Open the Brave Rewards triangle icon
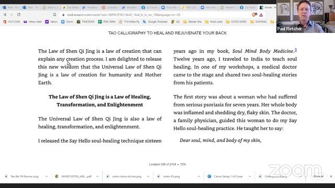 click(x=261, y=15)
